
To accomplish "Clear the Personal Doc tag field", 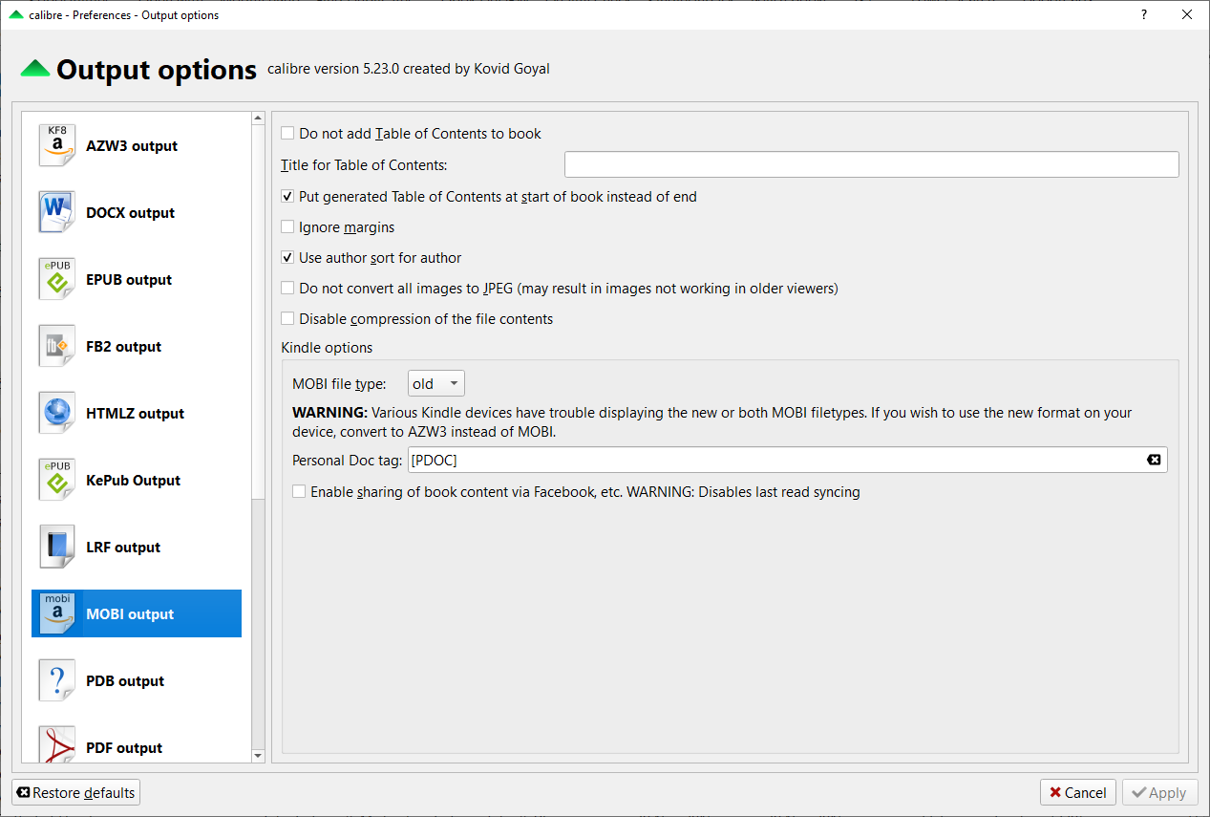I will tap(1154, 461).
